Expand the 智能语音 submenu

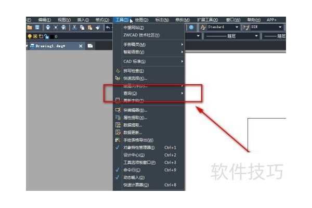tap(149, 52)
